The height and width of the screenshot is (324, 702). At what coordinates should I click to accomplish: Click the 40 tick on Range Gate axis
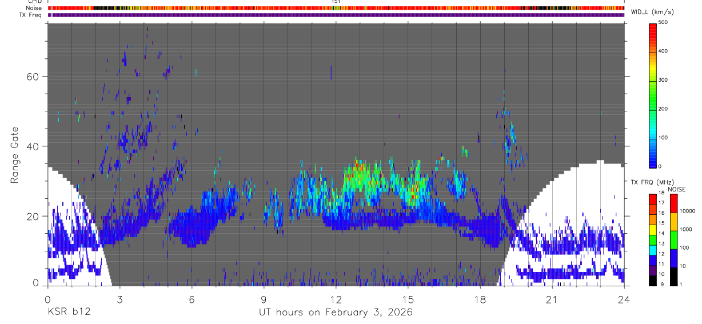point(34,146)
